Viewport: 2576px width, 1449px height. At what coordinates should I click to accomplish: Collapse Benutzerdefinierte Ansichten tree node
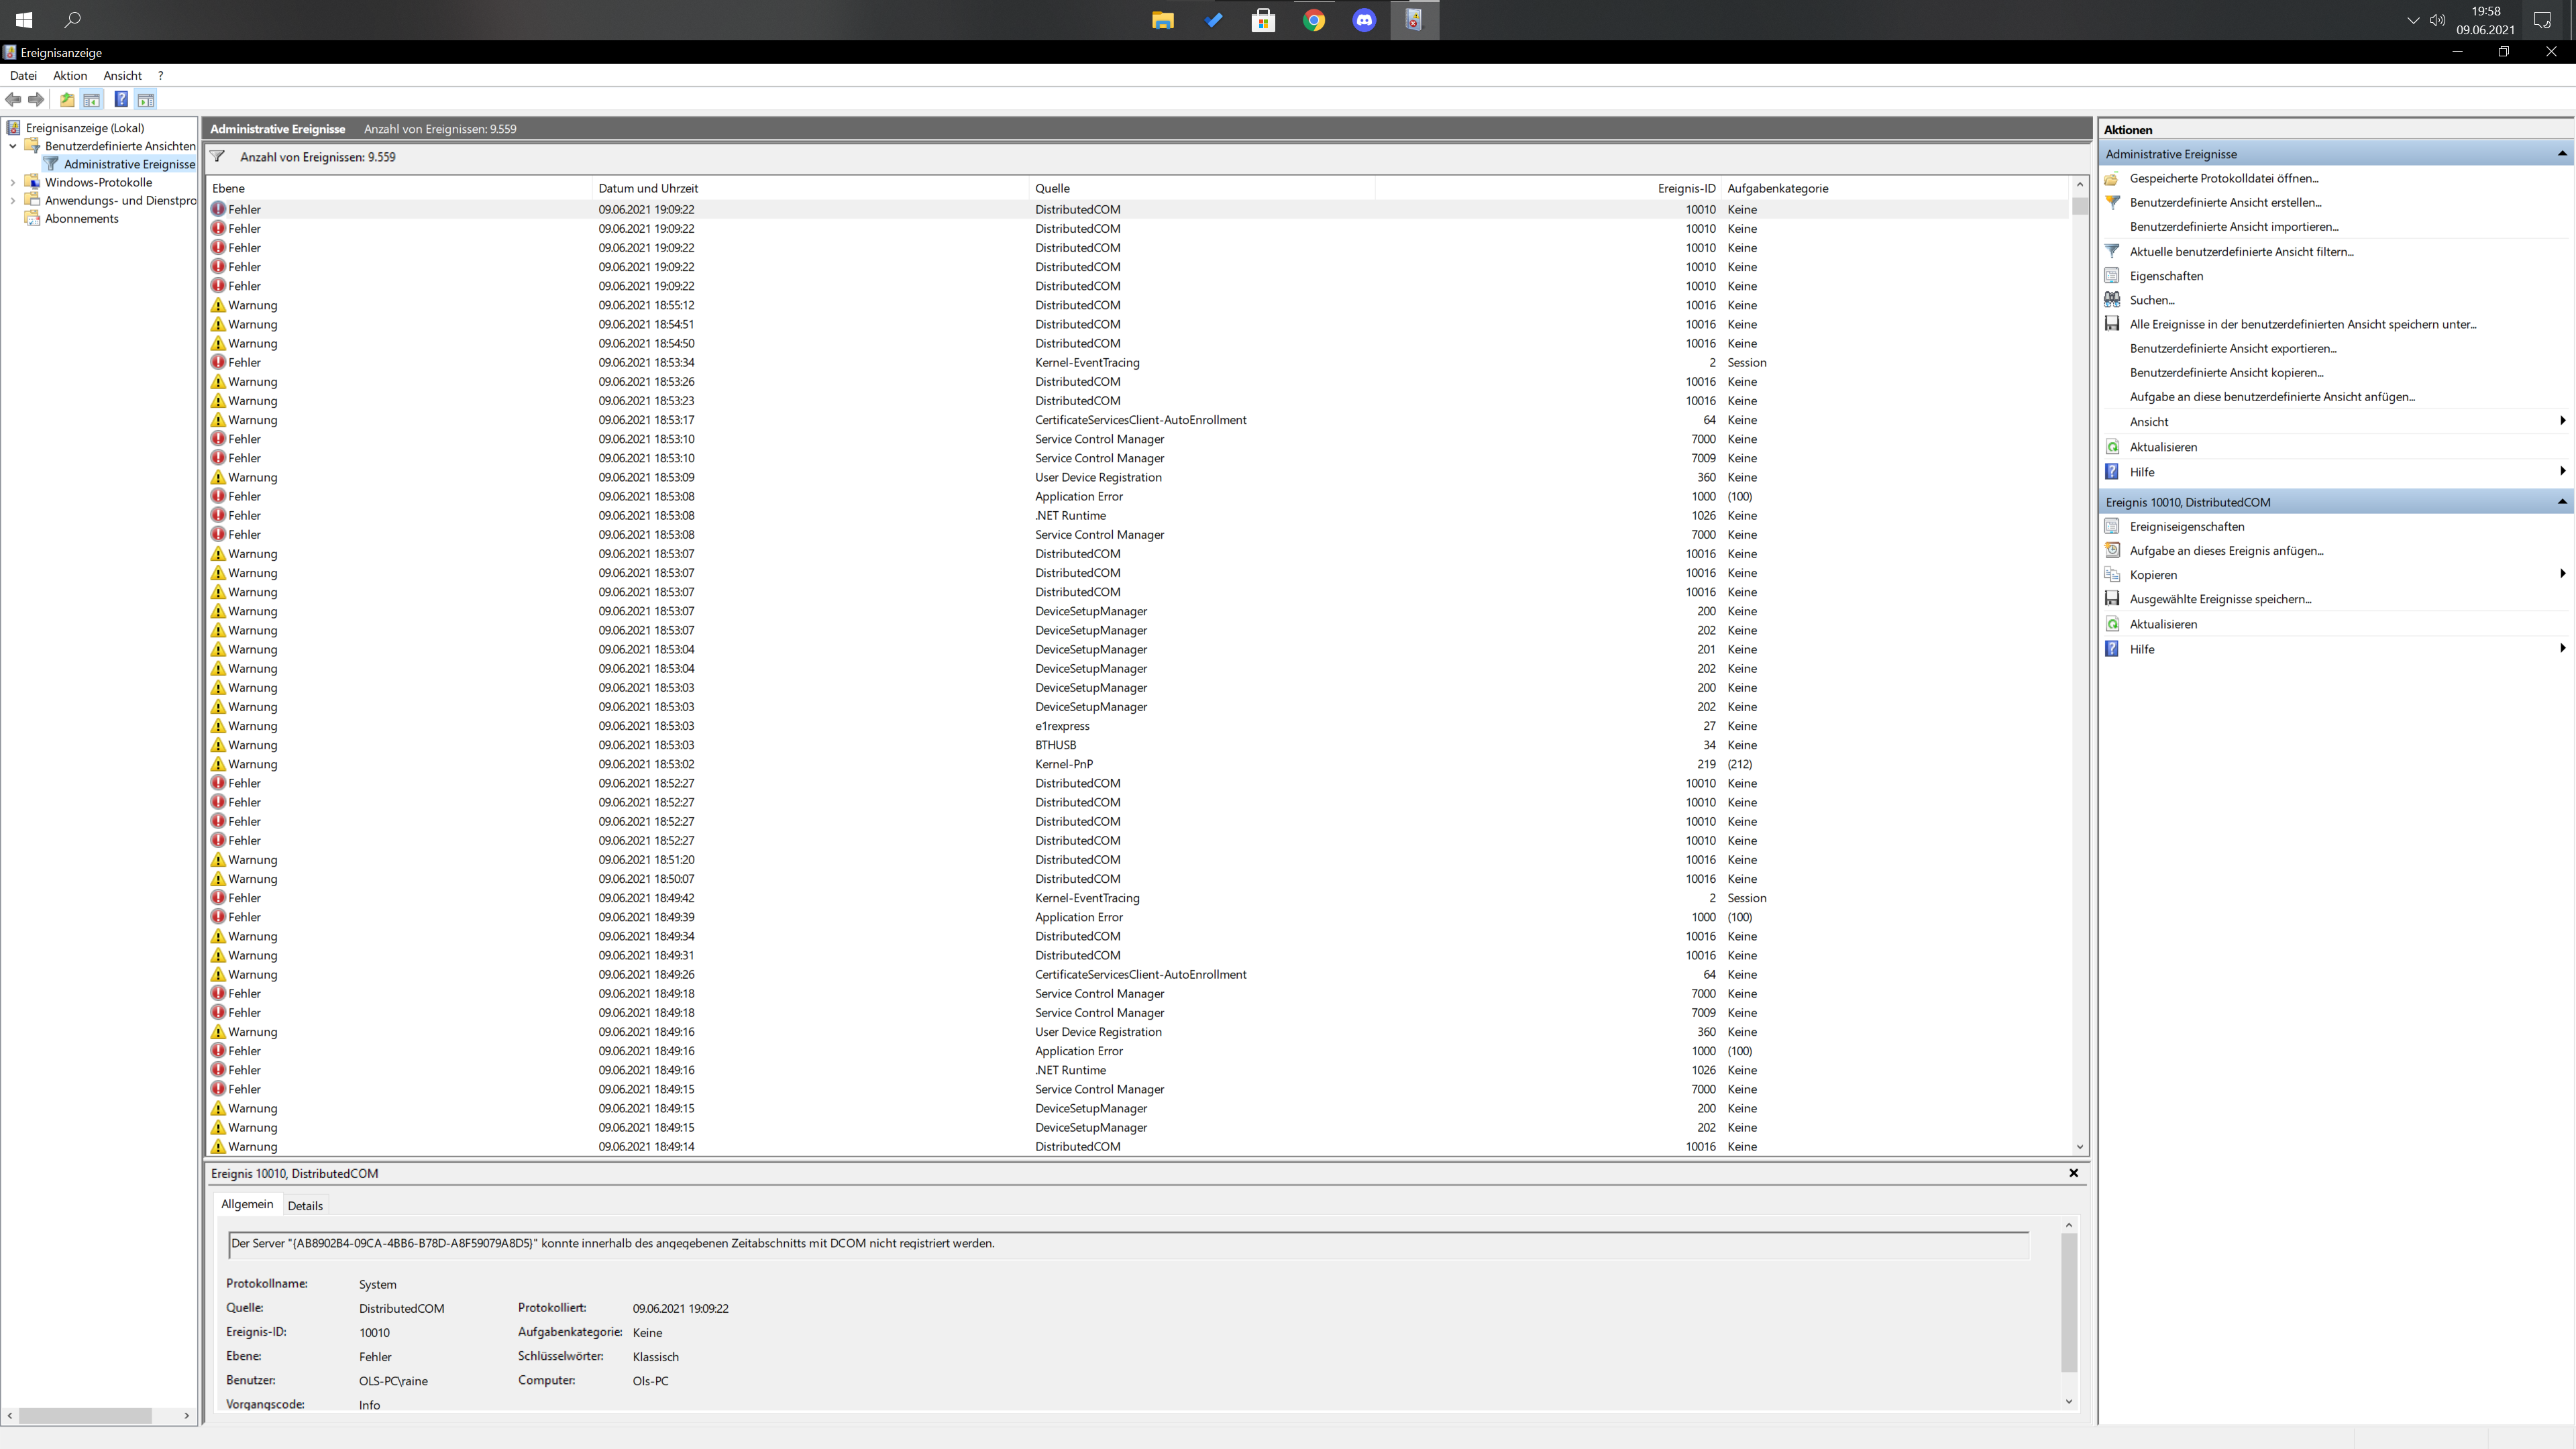pyautogui.click(x=13, y=146)
